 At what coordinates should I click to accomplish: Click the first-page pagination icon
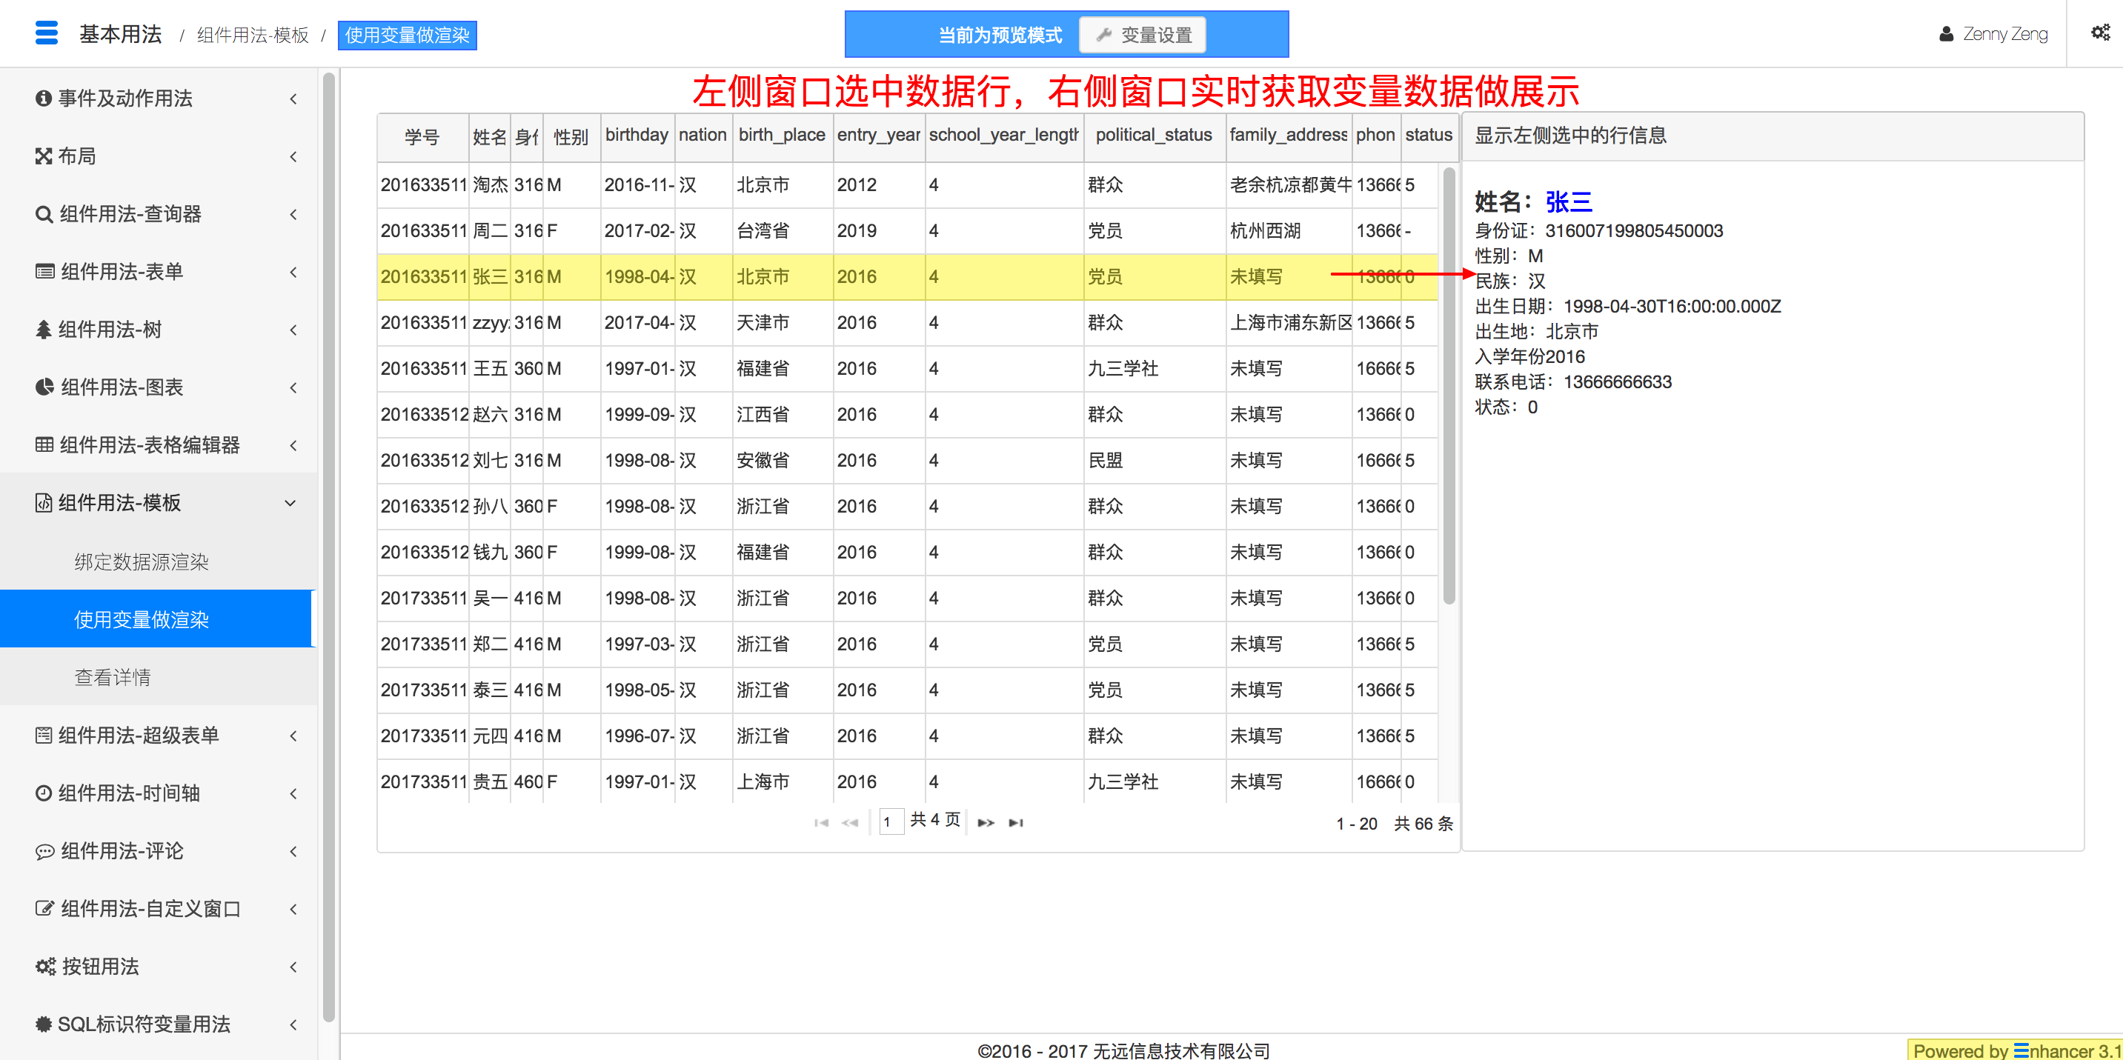tap(821, 822)
